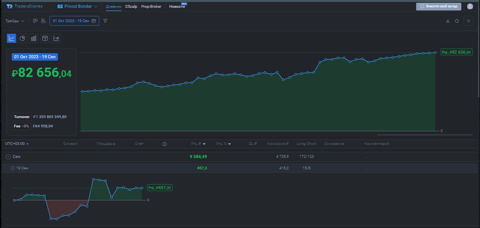The width and height of the screenshot is (480, 228).
Task: Click the calendar icon in date field
Action: click(94, 21)
